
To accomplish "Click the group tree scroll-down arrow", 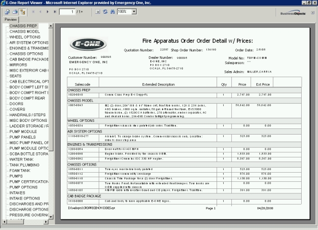I will point(50,217).
